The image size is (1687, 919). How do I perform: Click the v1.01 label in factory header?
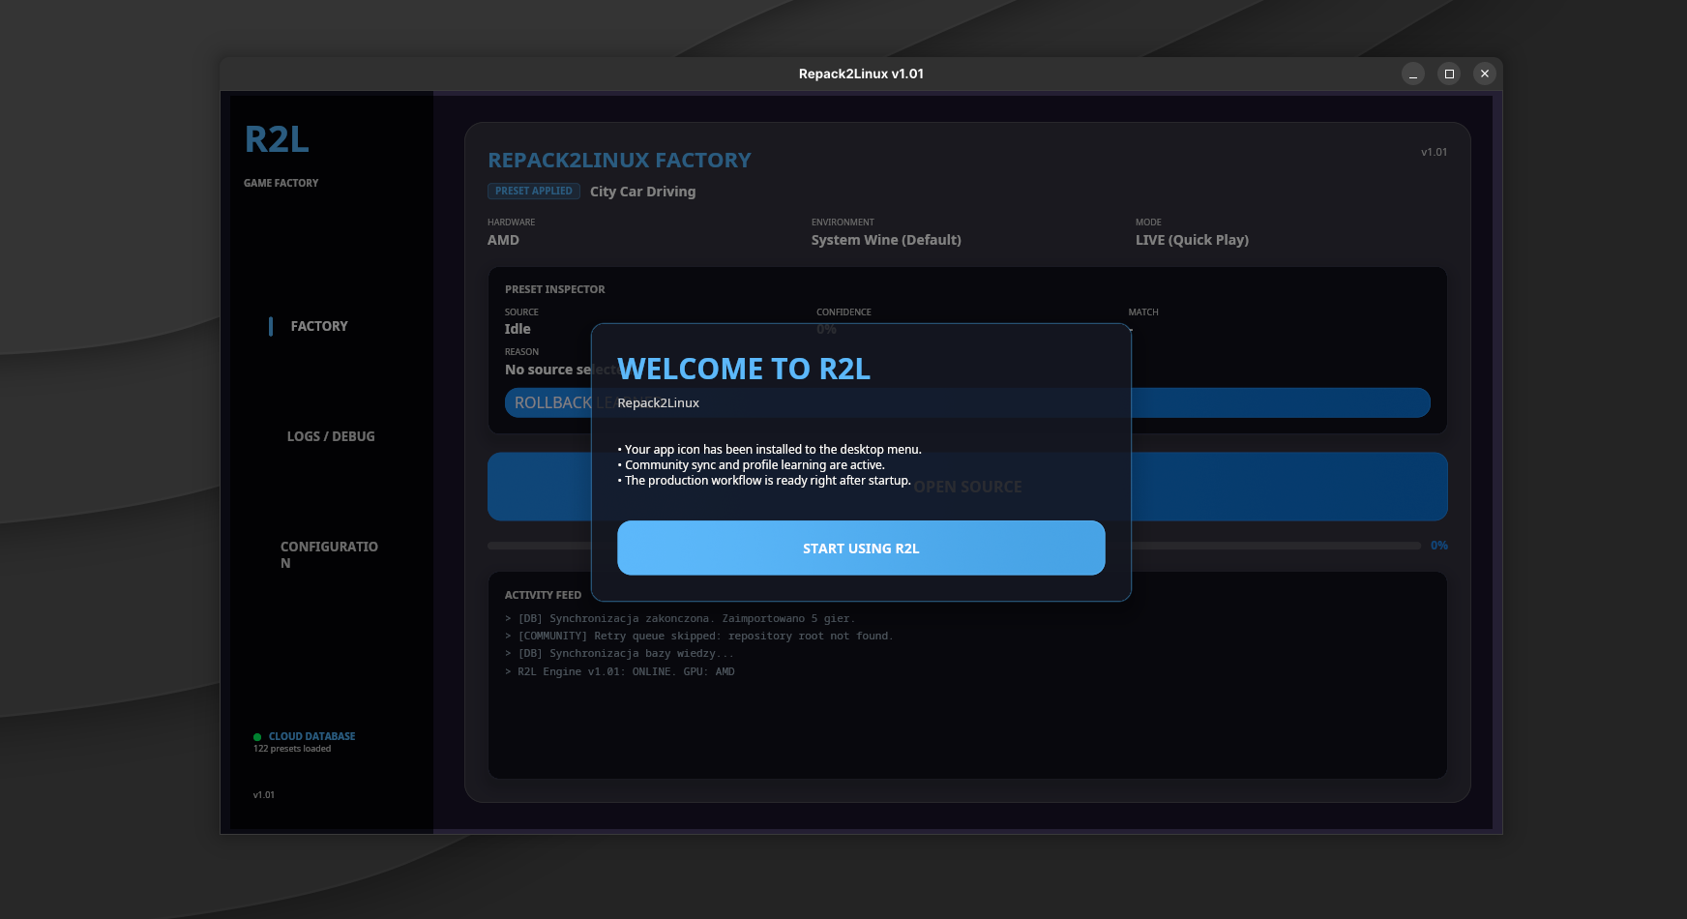[1434, 152]
